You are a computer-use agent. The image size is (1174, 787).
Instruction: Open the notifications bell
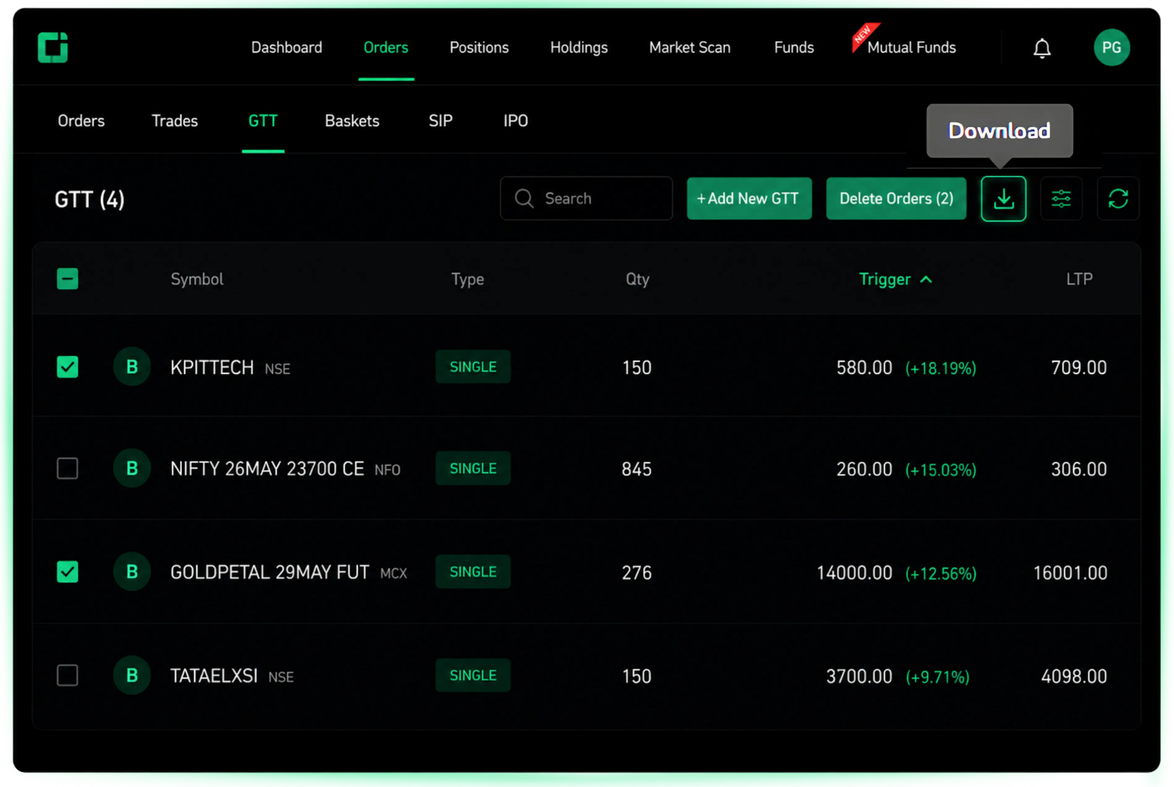(1042, 48)
